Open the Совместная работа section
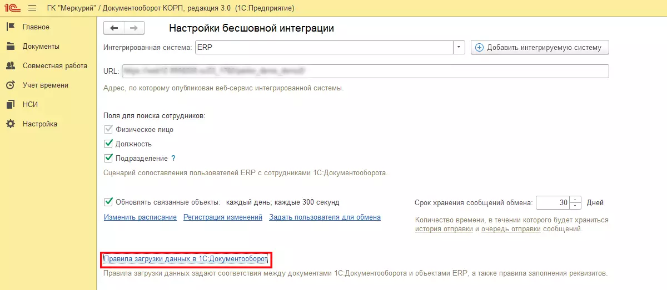Screen dimensions: 667x290 [55, 65]
